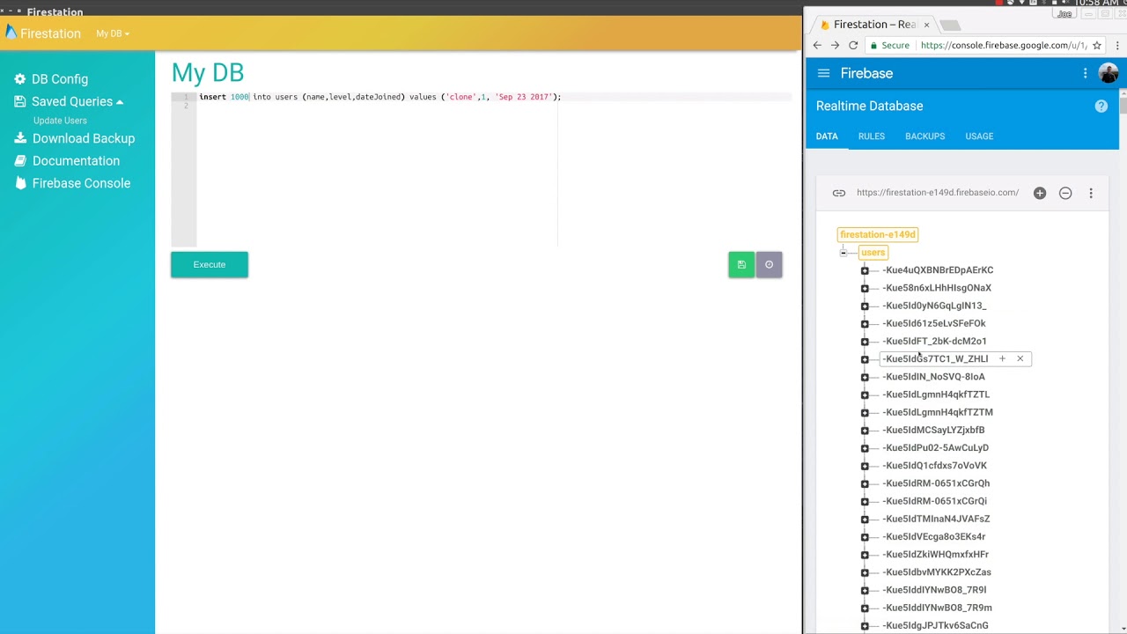
Task: Select the -Kue5IdPu02-5AwCuLyD key
Action: pyautogui.click(x=935, y=447)
